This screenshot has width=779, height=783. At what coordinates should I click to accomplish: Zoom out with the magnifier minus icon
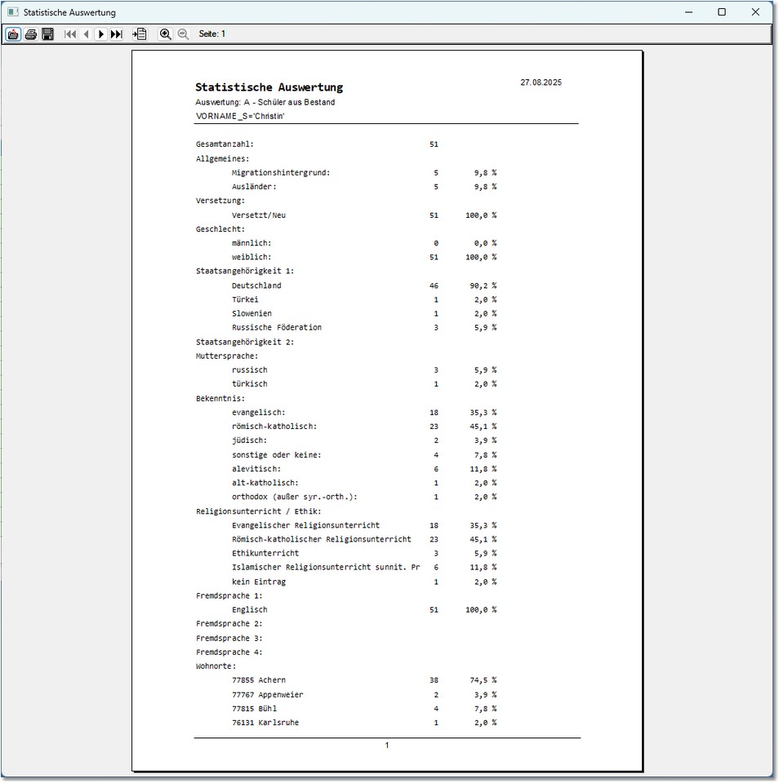(183, 34)
